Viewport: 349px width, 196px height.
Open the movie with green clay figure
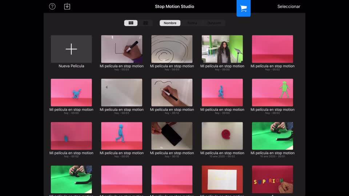pos(272,93)
